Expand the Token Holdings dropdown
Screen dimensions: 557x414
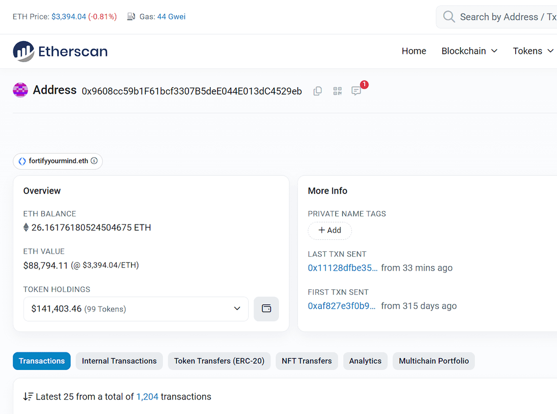point(136,309)
